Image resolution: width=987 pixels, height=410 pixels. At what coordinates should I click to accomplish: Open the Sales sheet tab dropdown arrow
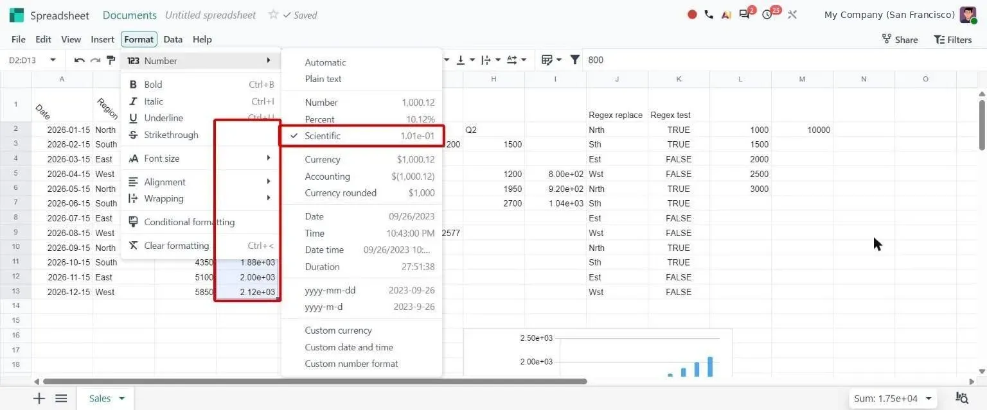tap(121, 398)
